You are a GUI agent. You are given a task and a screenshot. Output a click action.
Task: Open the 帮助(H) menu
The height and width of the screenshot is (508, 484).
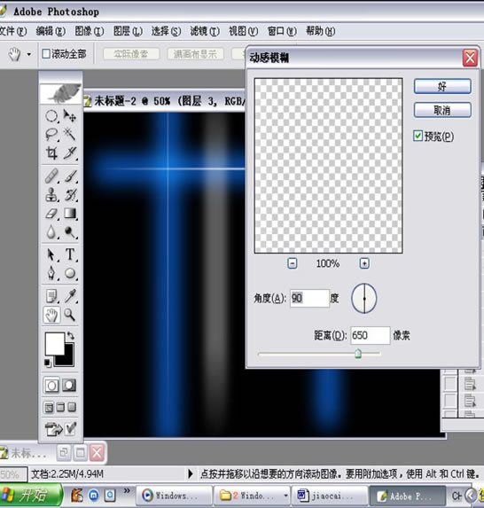coord(321,31)
